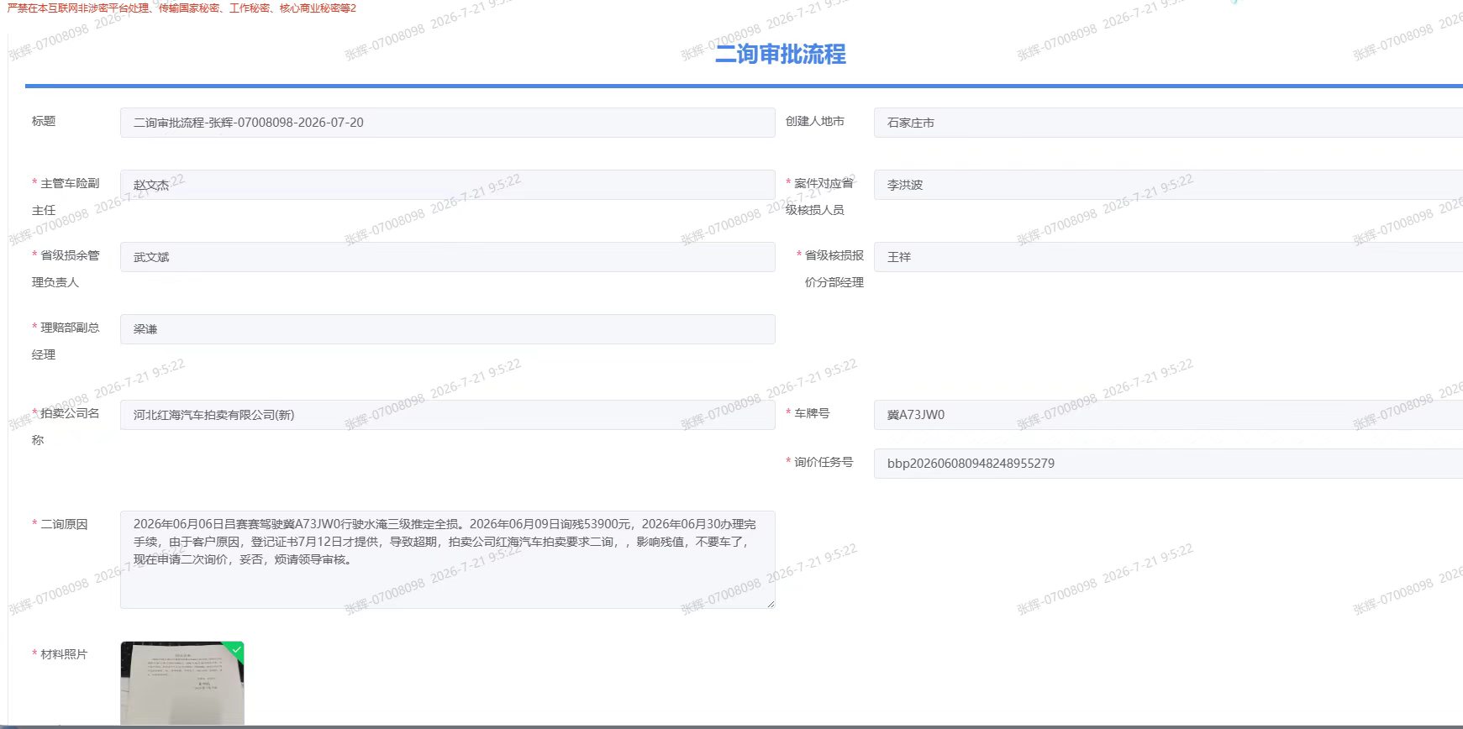The width and height of the screenshot is (1463, 729).
Task: Click the 车牌号 field showing 冀A73JW0
Action: tap(1168, 415)
